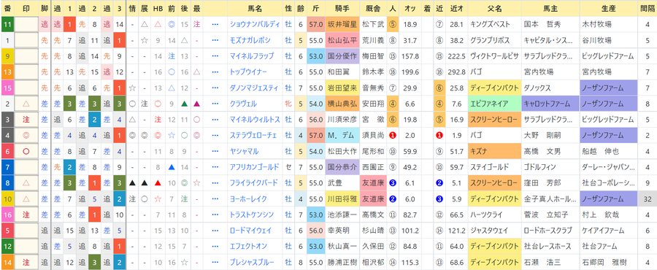Sort by the 騎手 column header
This screenshot has width=657, height=270.
coord(342,8)
